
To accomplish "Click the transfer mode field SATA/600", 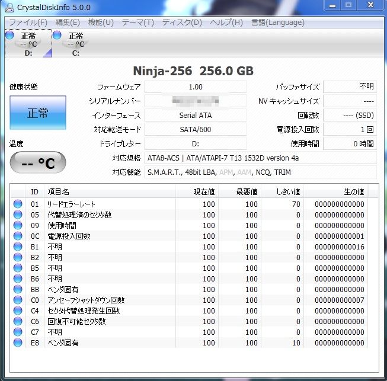I will point(195,129).
